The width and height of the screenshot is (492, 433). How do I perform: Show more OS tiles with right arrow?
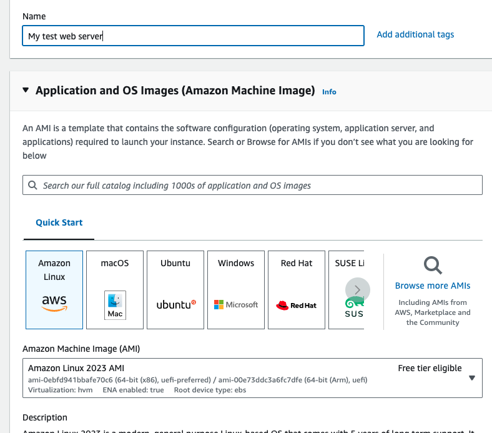pyautogui.click(x=357, y=290)
